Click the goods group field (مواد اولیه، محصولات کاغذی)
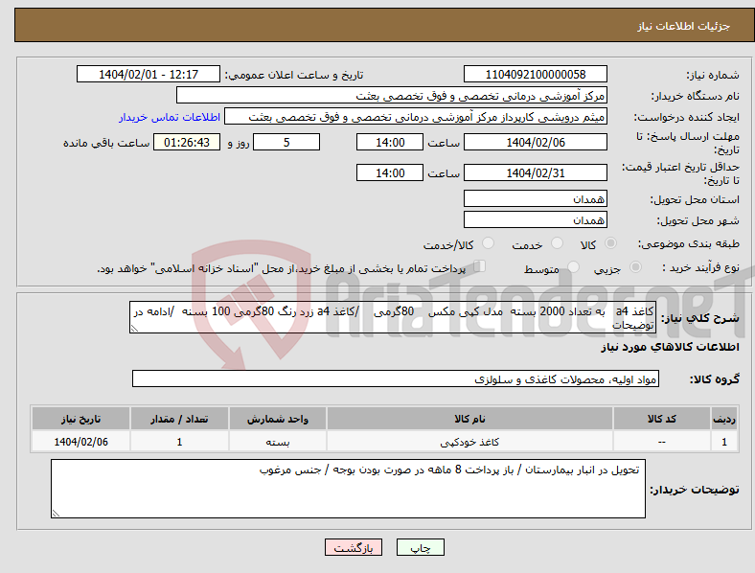This screenshot has width=755, height=573. point(396,378)
